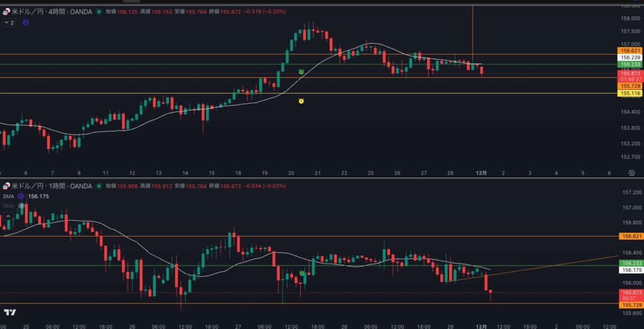Open time axis settings gear in upper chart
The width and height of the screenshot is (644, 329).
[x=631, y=172]
